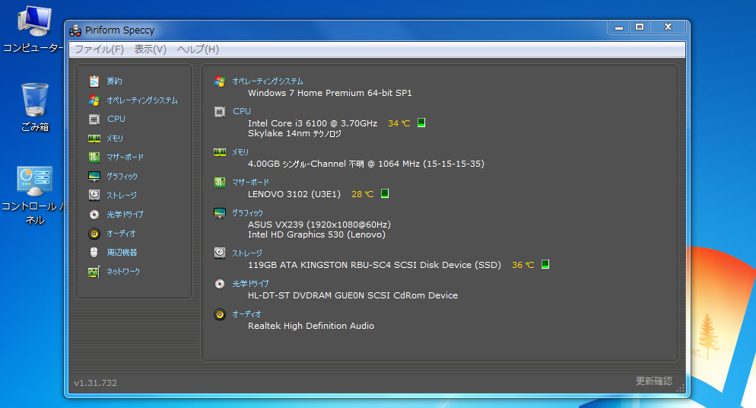The width and height of the screenshot is (756, 408).
Task: Click the ストレージ heading link in summary
Action: [x=247, y=253]
